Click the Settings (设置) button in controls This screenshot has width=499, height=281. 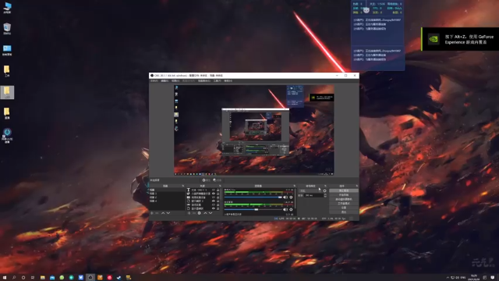coord(344,208)
